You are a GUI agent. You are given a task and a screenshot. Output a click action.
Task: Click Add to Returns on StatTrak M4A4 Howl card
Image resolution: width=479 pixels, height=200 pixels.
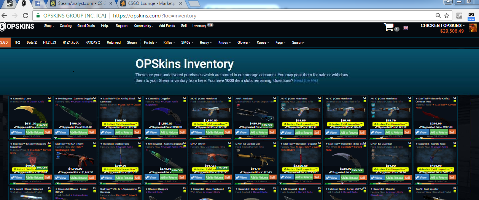(79, 178)
